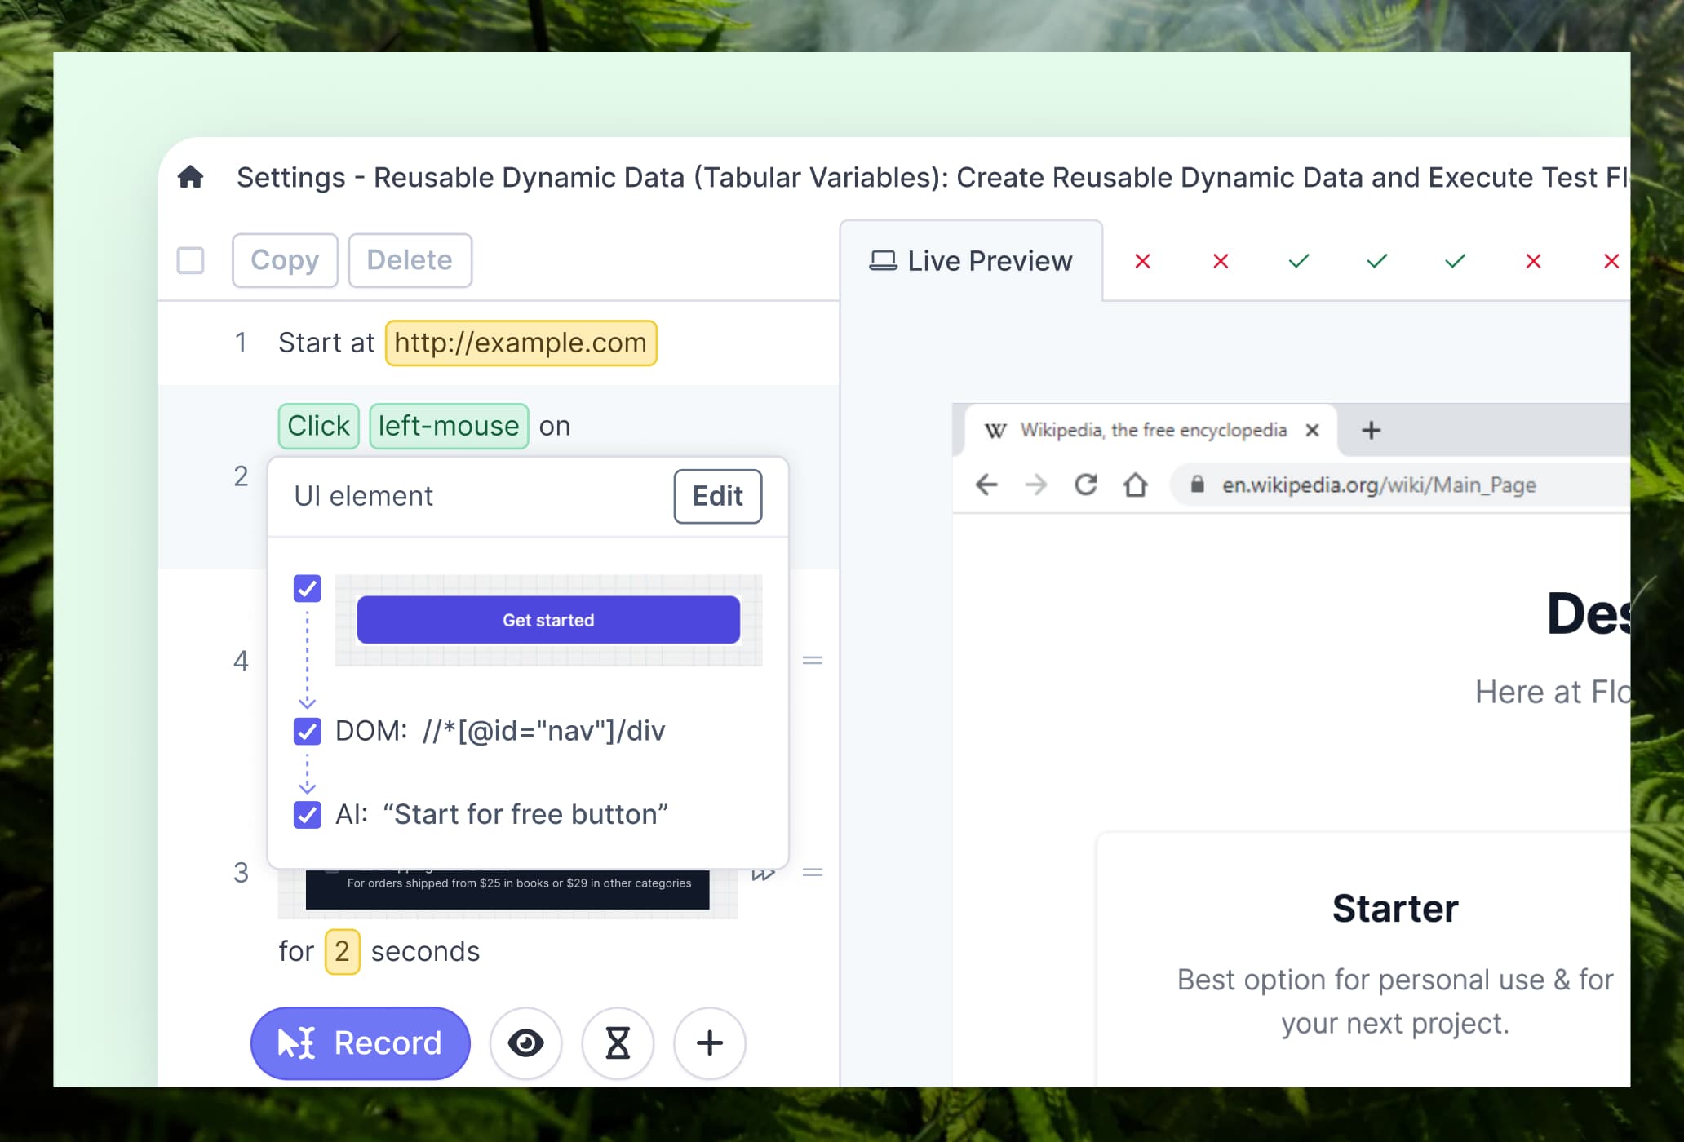
Task: Select step 1 row number
Action: click(241, 343)
